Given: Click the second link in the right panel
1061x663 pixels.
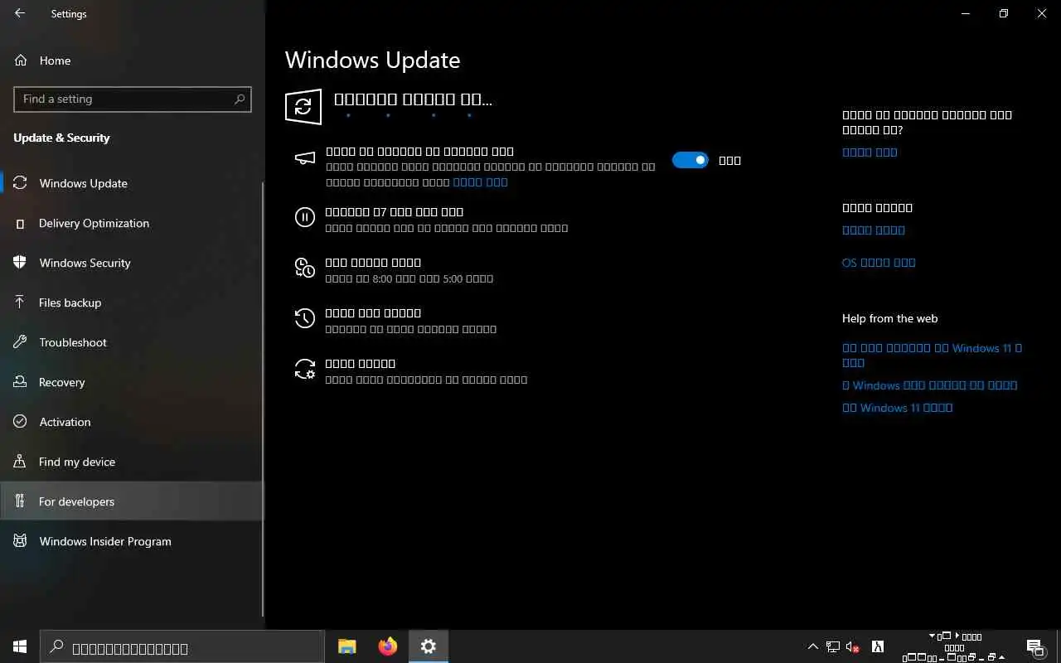Looking at the screenshot, I should click(874, 230).
